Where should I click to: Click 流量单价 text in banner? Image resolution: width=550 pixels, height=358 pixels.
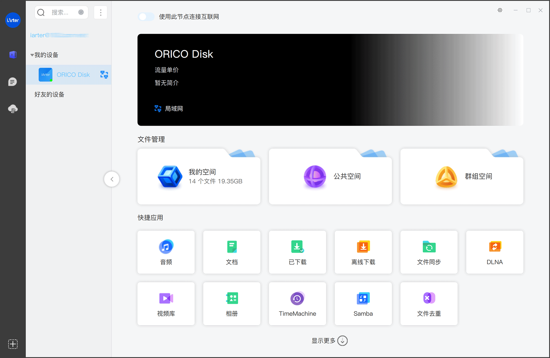pyautogui.click(x=167, y=70)
